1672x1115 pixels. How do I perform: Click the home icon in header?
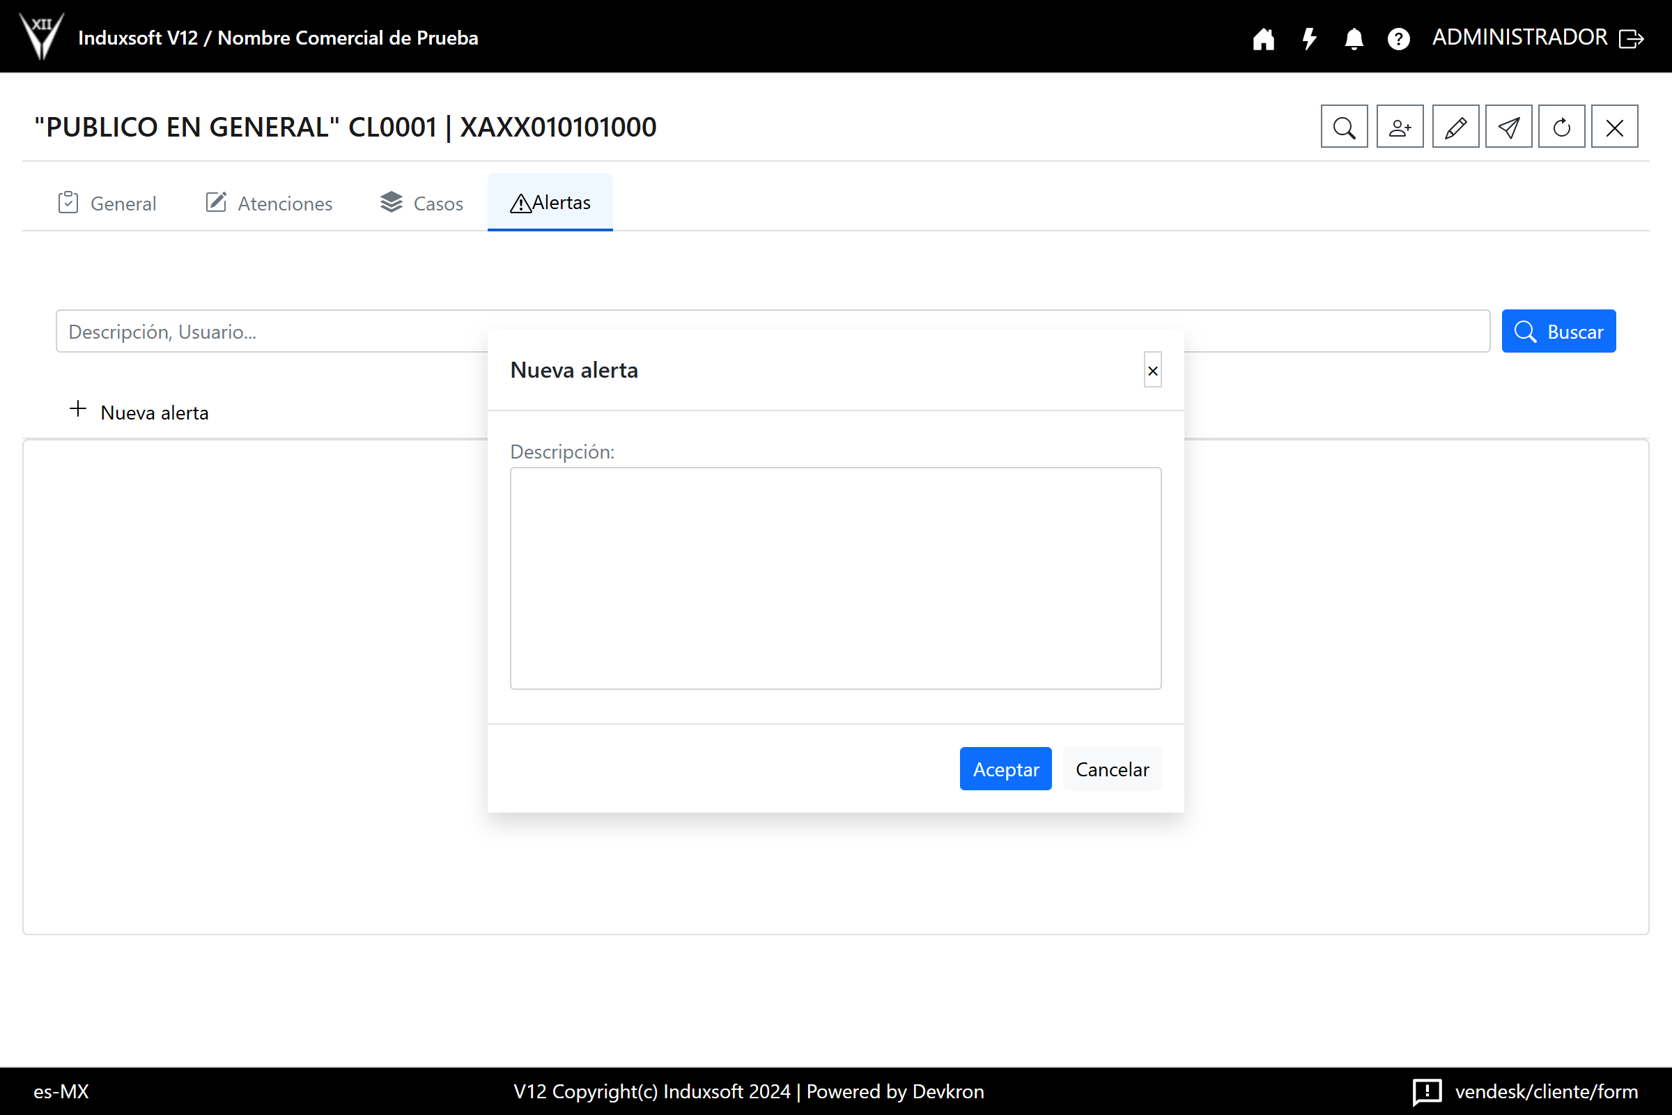(x=1263, y=38)
